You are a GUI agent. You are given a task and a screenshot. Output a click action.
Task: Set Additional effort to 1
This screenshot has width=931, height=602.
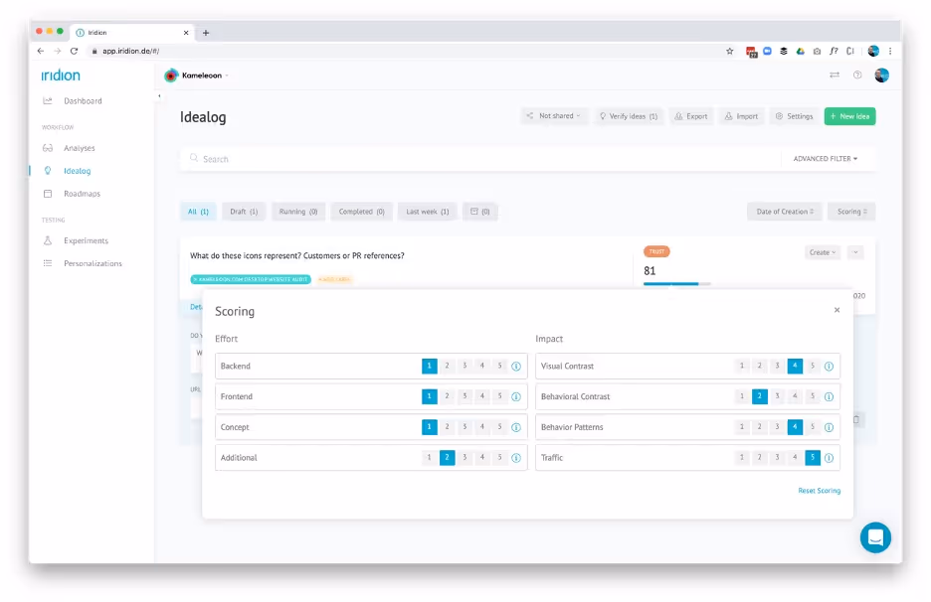point(430,457)
